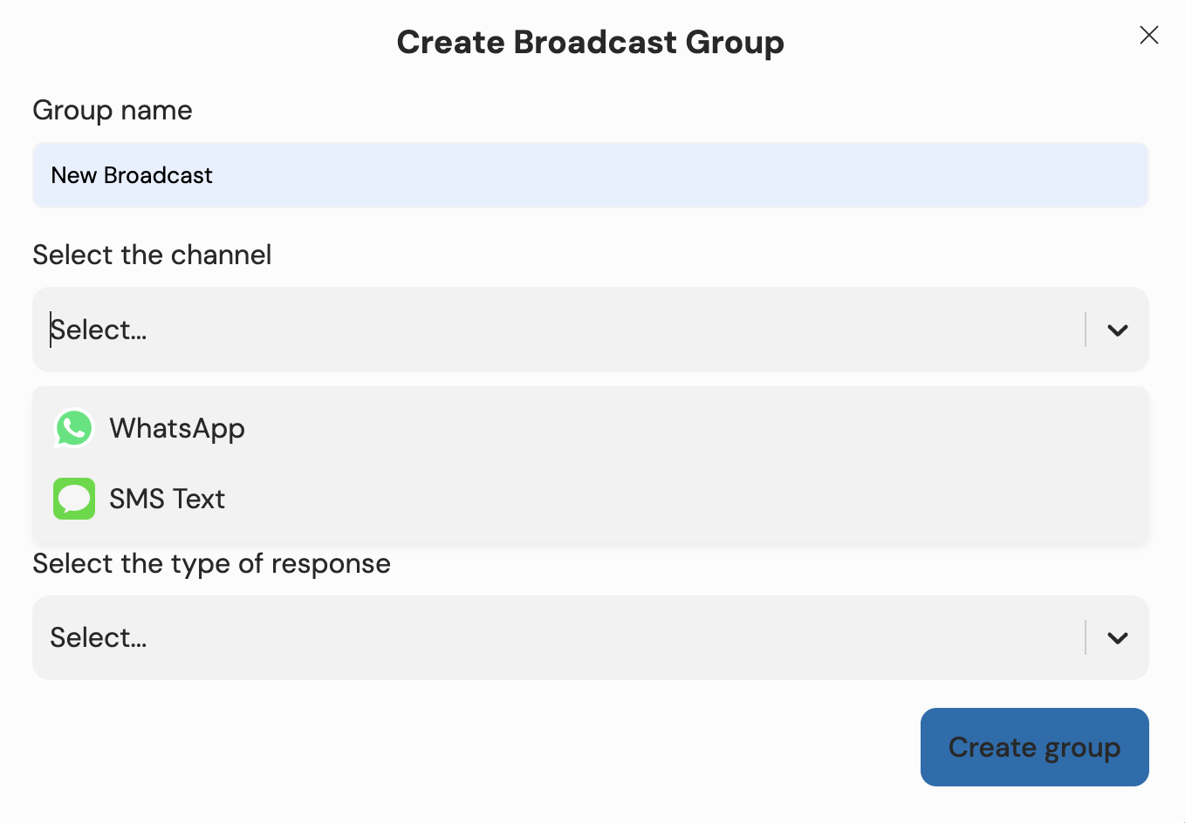This screenshot has height=823, width=1185.
Task: Click 'Select the type of response' label
Action: coord(211,564)
